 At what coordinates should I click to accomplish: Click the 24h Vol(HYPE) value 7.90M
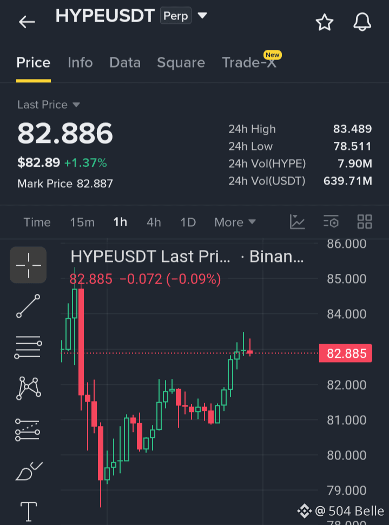point(355,164)
